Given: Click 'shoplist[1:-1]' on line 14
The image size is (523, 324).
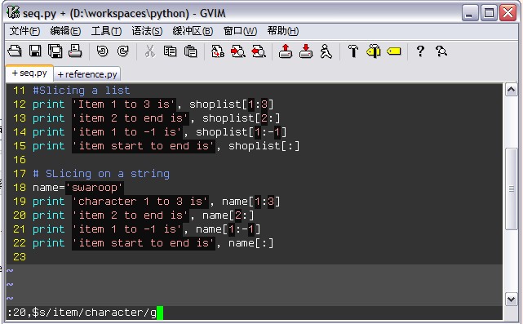Looking at the screenshot, I should 242,131.
